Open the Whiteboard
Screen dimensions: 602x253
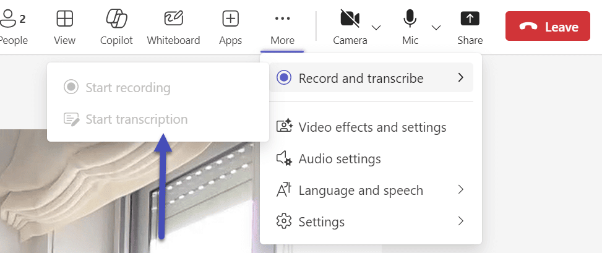(x=173, y=27)
